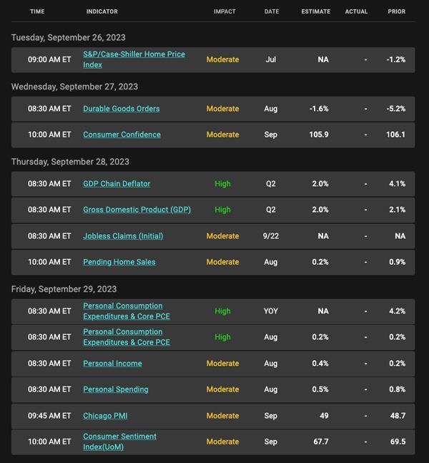Select the High impact label for GDP
Screen dimensions: 429x463
coord(222,210)
